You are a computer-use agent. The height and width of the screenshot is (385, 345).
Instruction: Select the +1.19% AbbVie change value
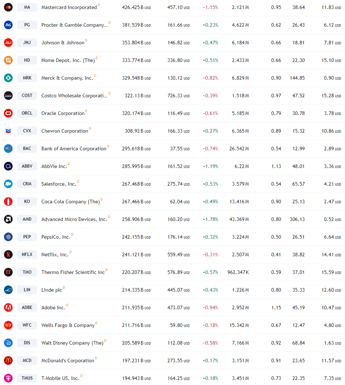[x=210, y=167]
